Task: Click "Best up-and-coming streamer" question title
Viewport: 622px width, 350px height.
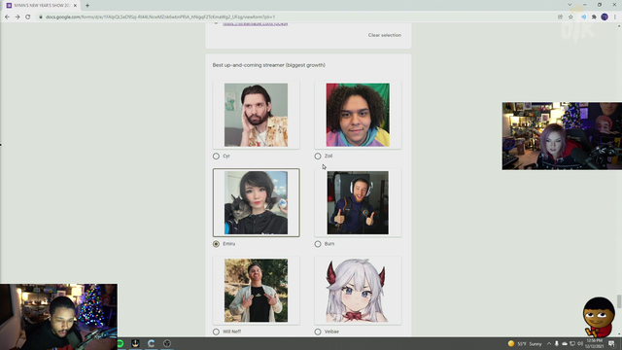Action: click(268, 65)
